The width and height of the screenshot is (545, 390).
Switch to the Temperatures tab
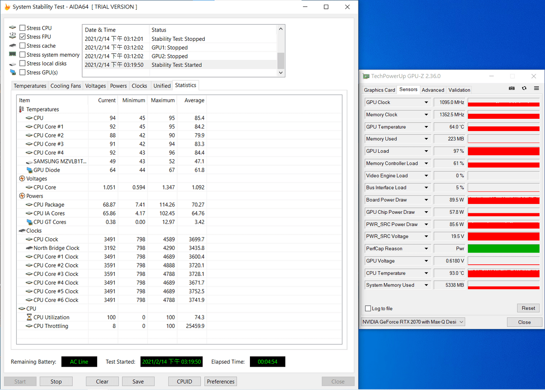[30, 86]
